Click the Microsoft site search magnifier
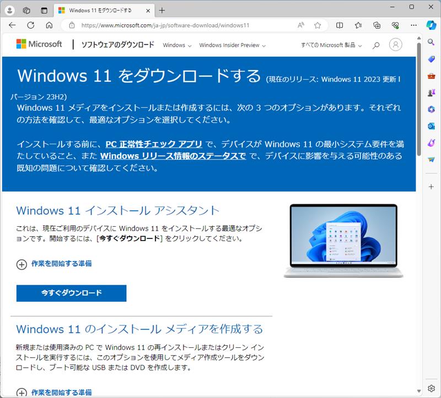Screen dimensions: 441x398 [376, 45]
